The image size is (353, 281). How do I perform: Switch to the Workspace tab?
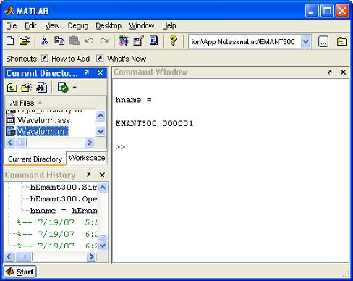(x=87, y=158)
